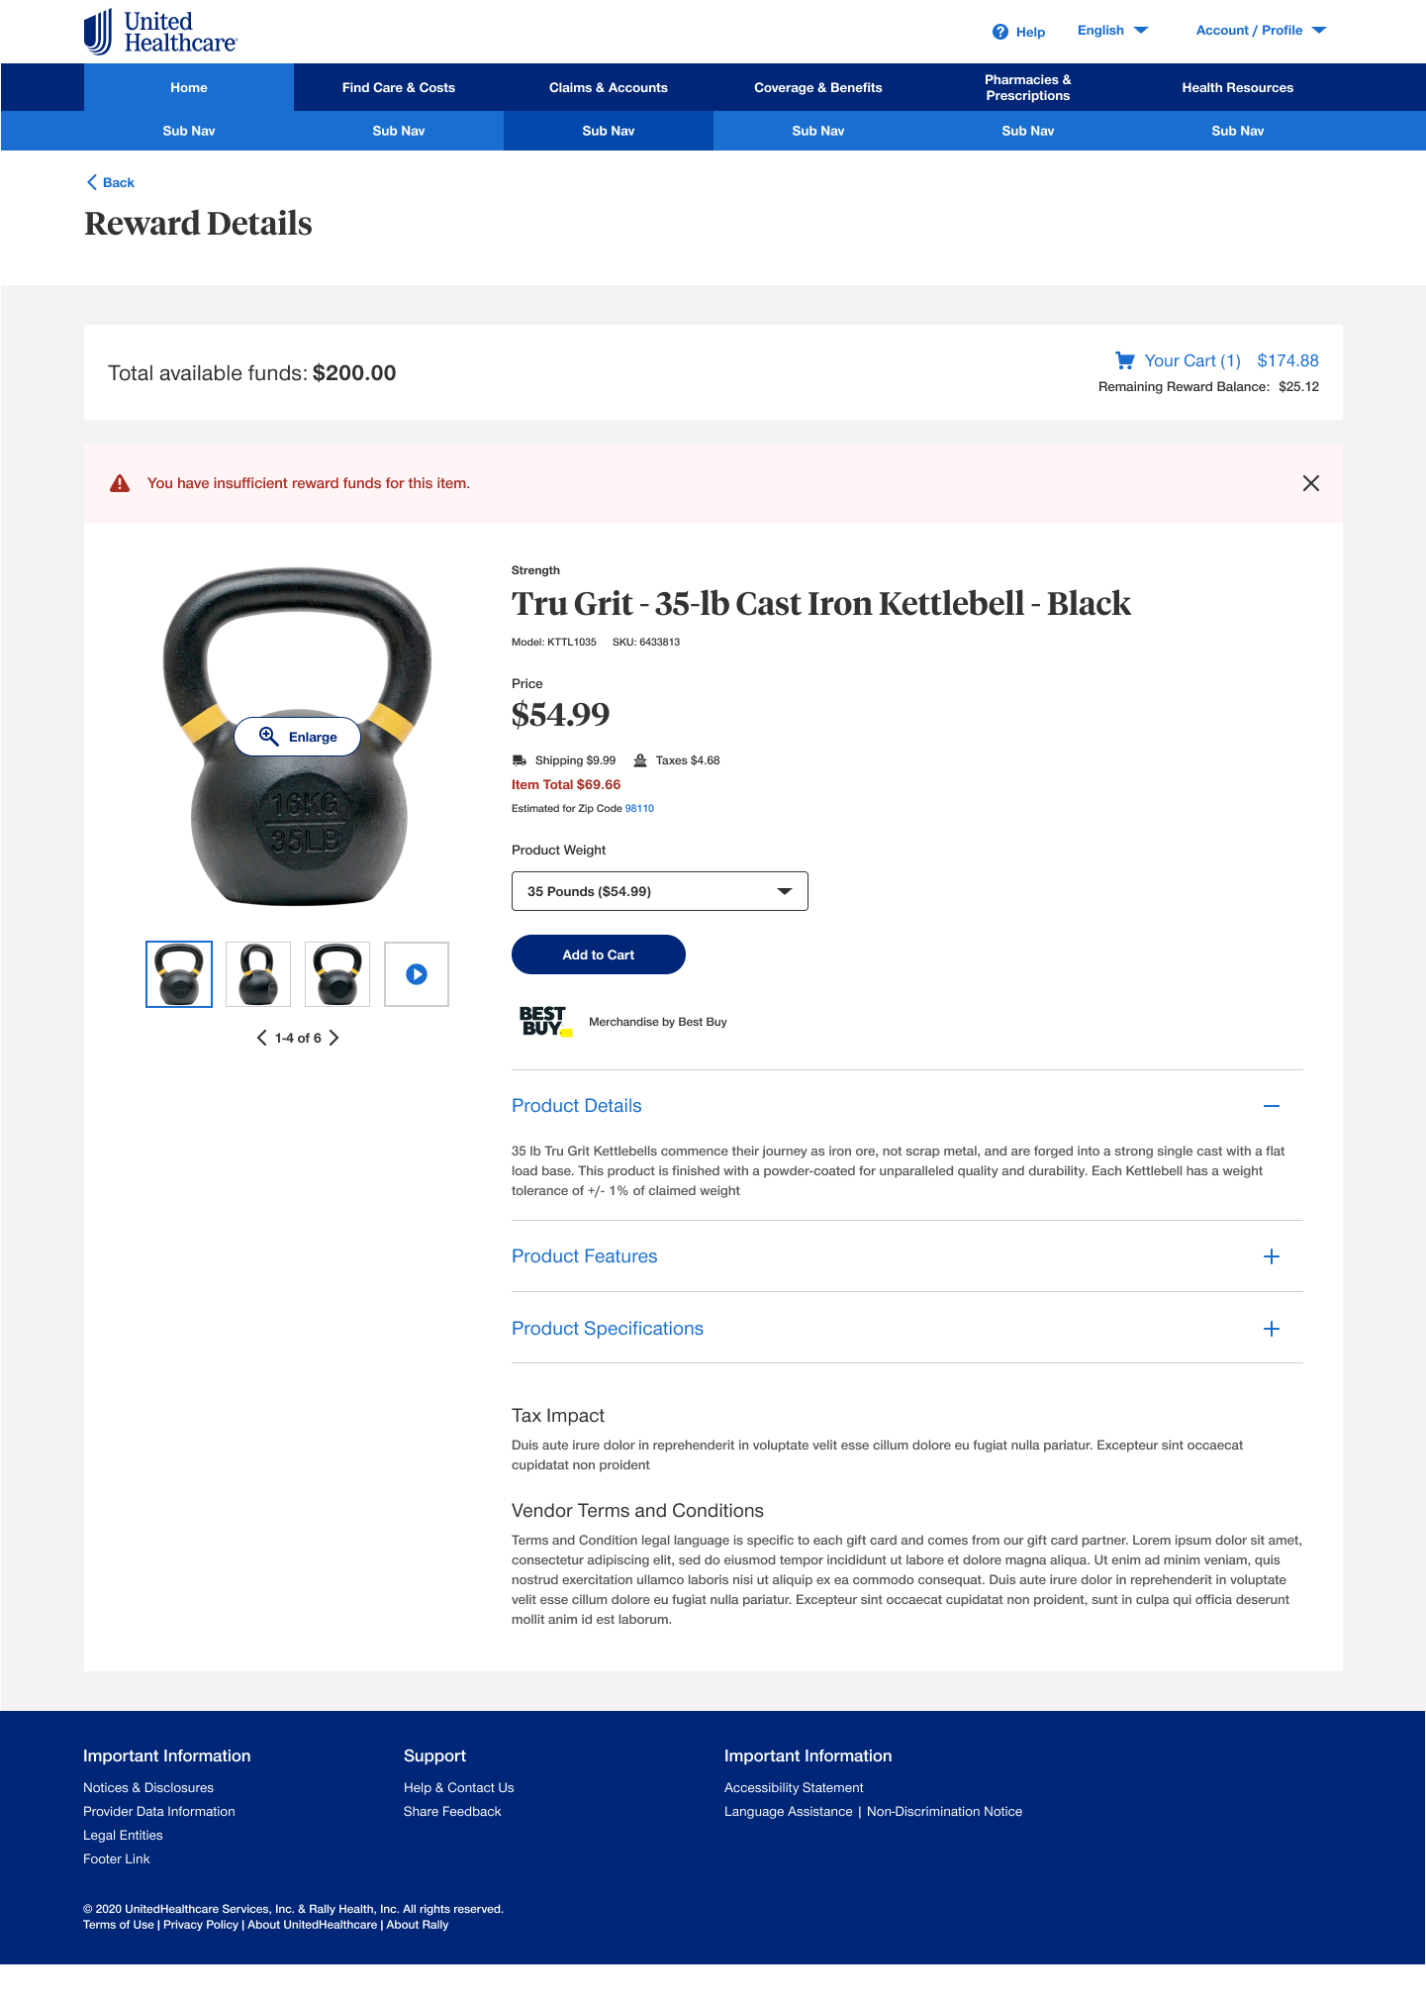Select the second kettlebell thumbnail

point(258,974)
